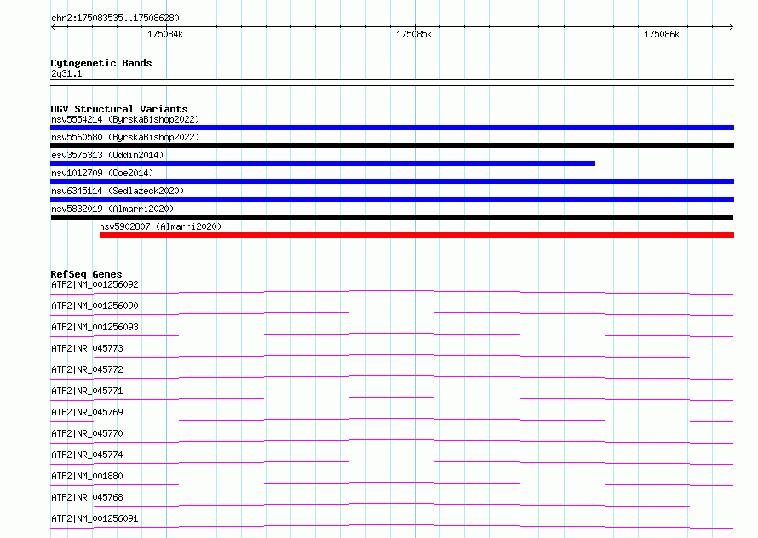Open nsv5554214 (ByrskaBishop2022) variant label

(x=125, y=119)
